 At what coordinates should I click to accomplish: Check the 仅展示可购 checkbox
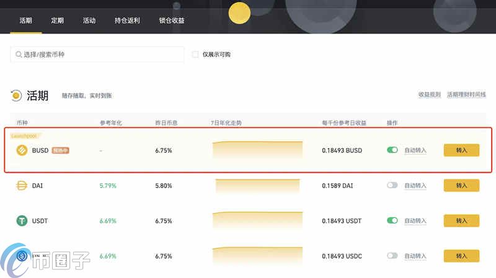coord(195,54)
